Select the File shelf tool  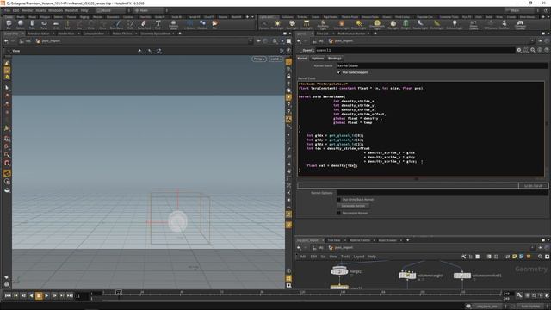point(214,25)
